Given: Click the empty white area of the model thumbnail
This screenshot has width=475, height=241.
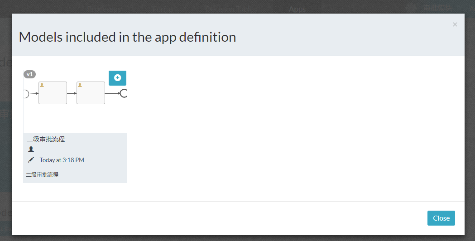Looking at the screenshot, I should (x=75, y=119).
